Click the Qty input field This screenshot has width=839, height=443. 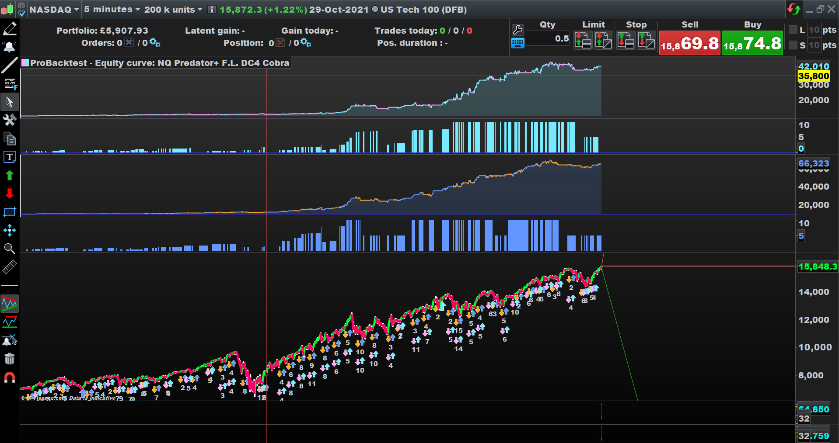click(548, 39)
